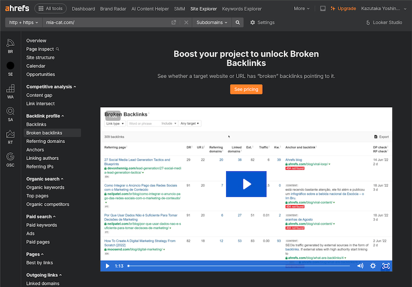412x287 pixels.
Task: Toggle fullscreen on the video player
Action: pos(386,266)
